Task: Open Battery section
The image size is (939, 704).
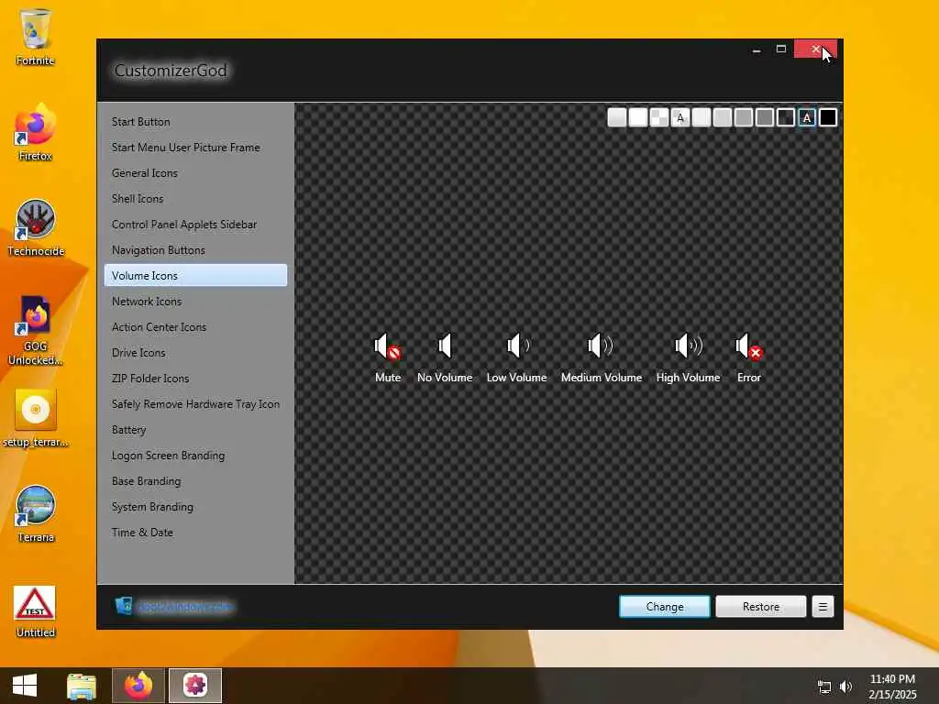Action: point(195,430)
